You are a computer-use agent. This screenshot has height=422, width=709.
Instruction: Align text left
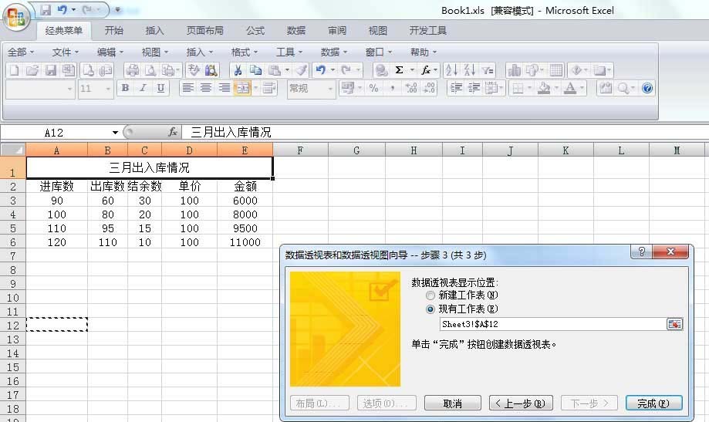pyautogui.click(x=187, y=88)
